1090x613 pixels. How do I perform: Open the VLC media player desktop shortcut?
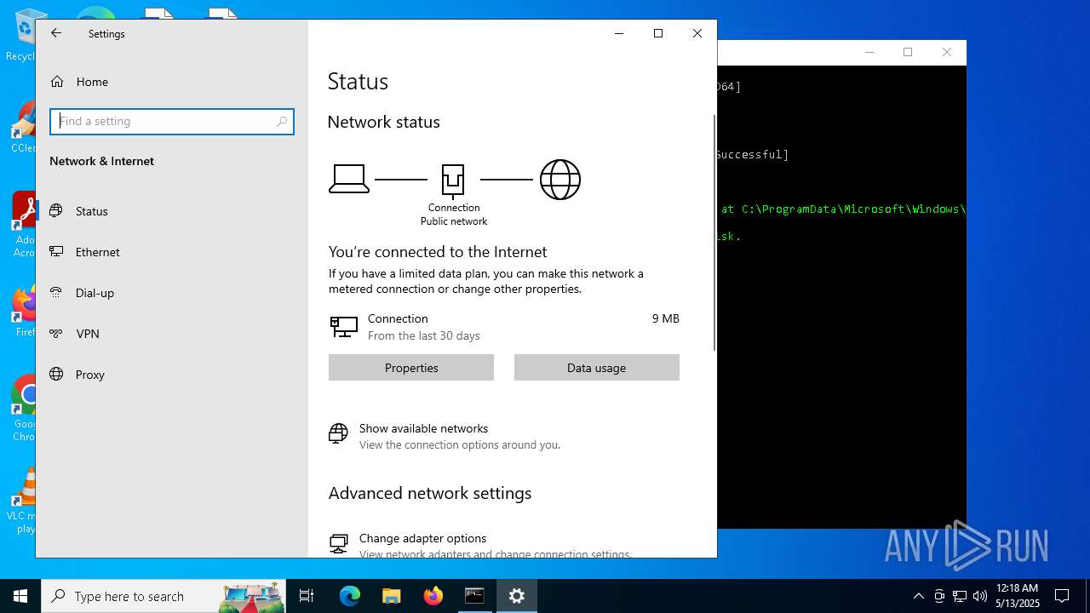[x=24, y=501]
